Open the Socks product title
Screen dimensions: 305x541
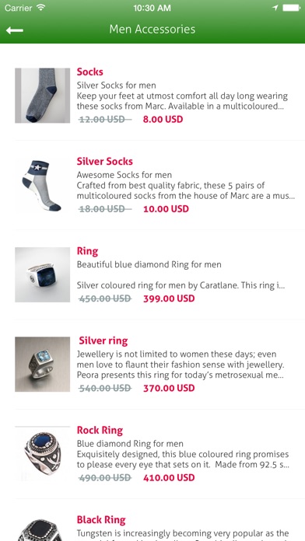(x=89, y=72)
